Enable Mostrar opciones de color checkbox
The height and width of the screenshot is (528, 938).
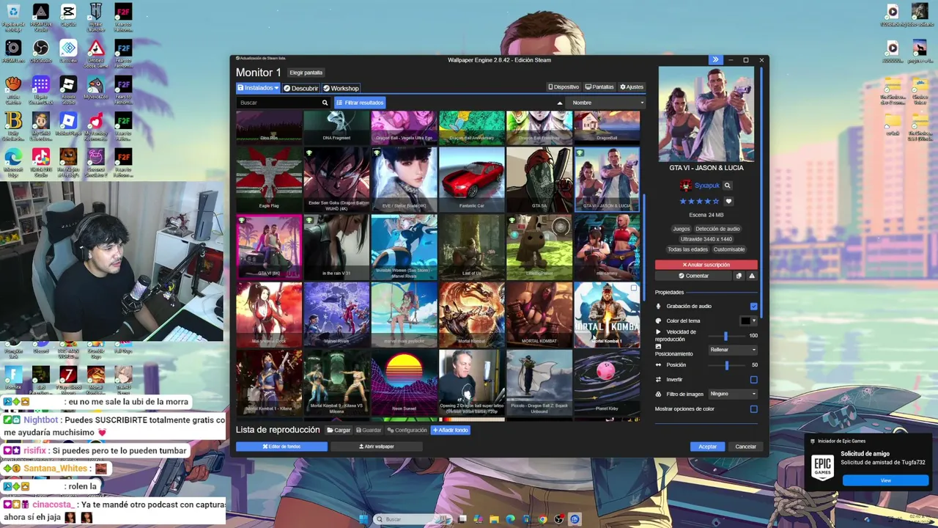(753, 409)
